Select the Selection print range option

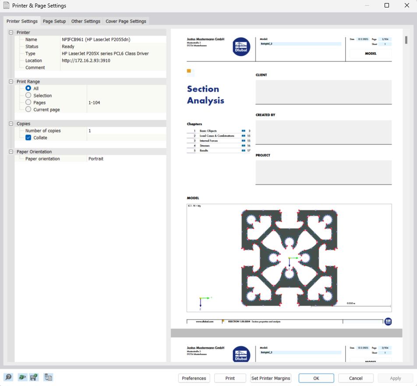tap(28, 95)
